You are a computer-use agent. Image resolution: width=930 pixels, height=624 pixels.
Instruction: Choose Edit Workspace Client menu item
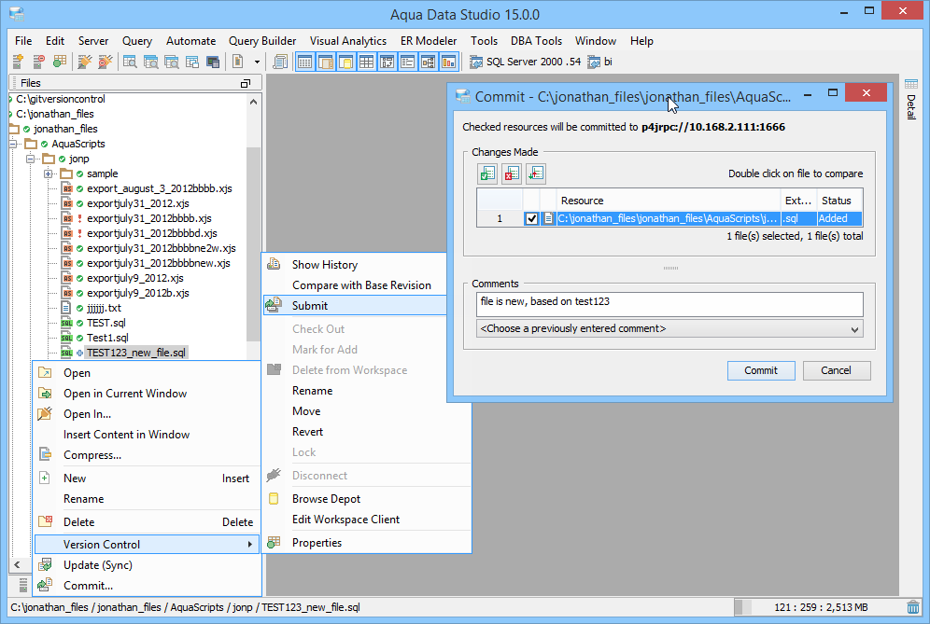tap(367, 520)
